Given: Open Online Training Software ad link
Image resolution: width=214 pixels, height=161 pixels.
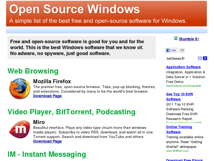Looking at the screenshot, I should click(179, 129).
